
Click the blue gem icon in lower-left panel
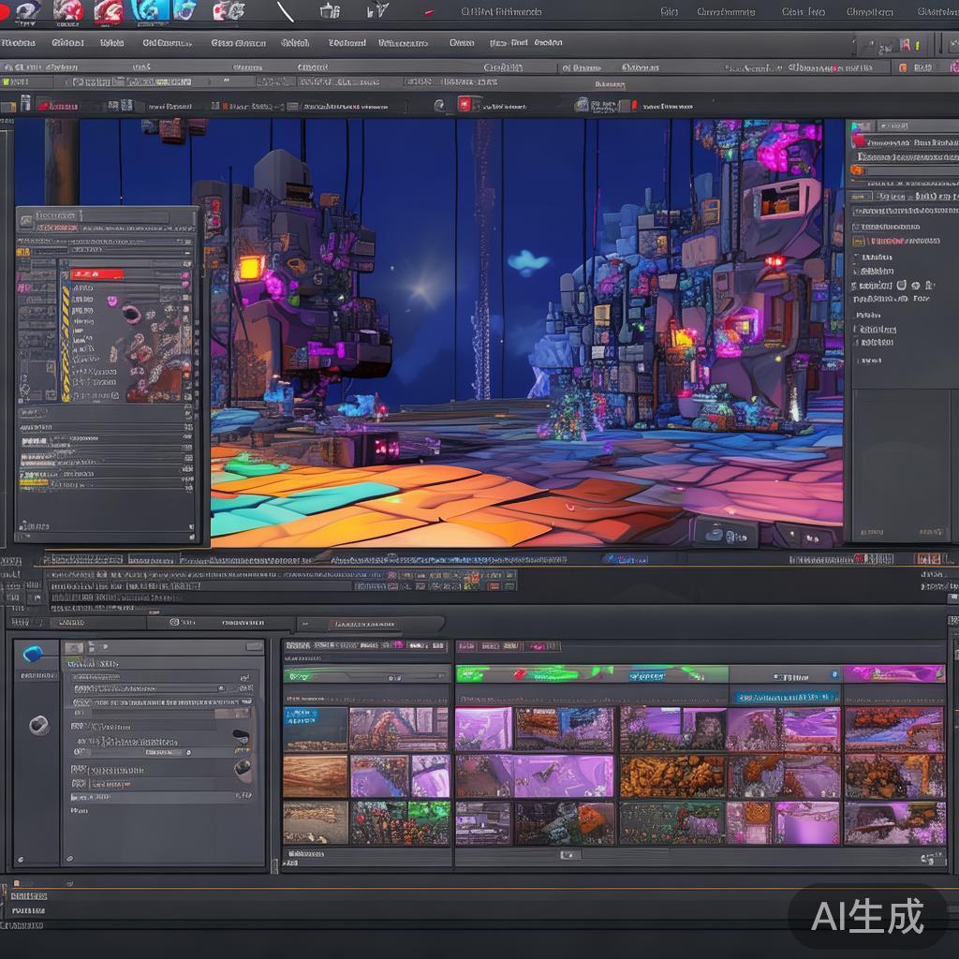[33, 653]
